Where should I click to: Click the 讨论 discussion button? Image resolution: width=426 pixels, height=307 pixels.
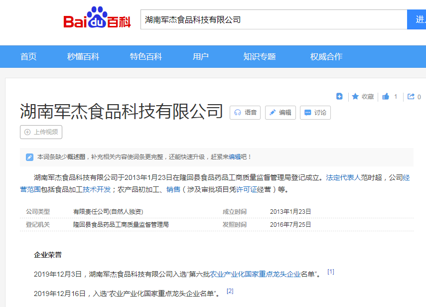point(315,113)
